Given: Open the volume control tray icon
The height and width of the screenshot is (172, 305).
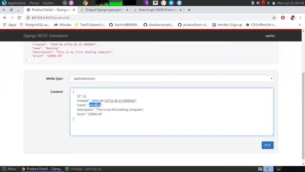Looking at the screenshot, I should [x=258, y=3].
